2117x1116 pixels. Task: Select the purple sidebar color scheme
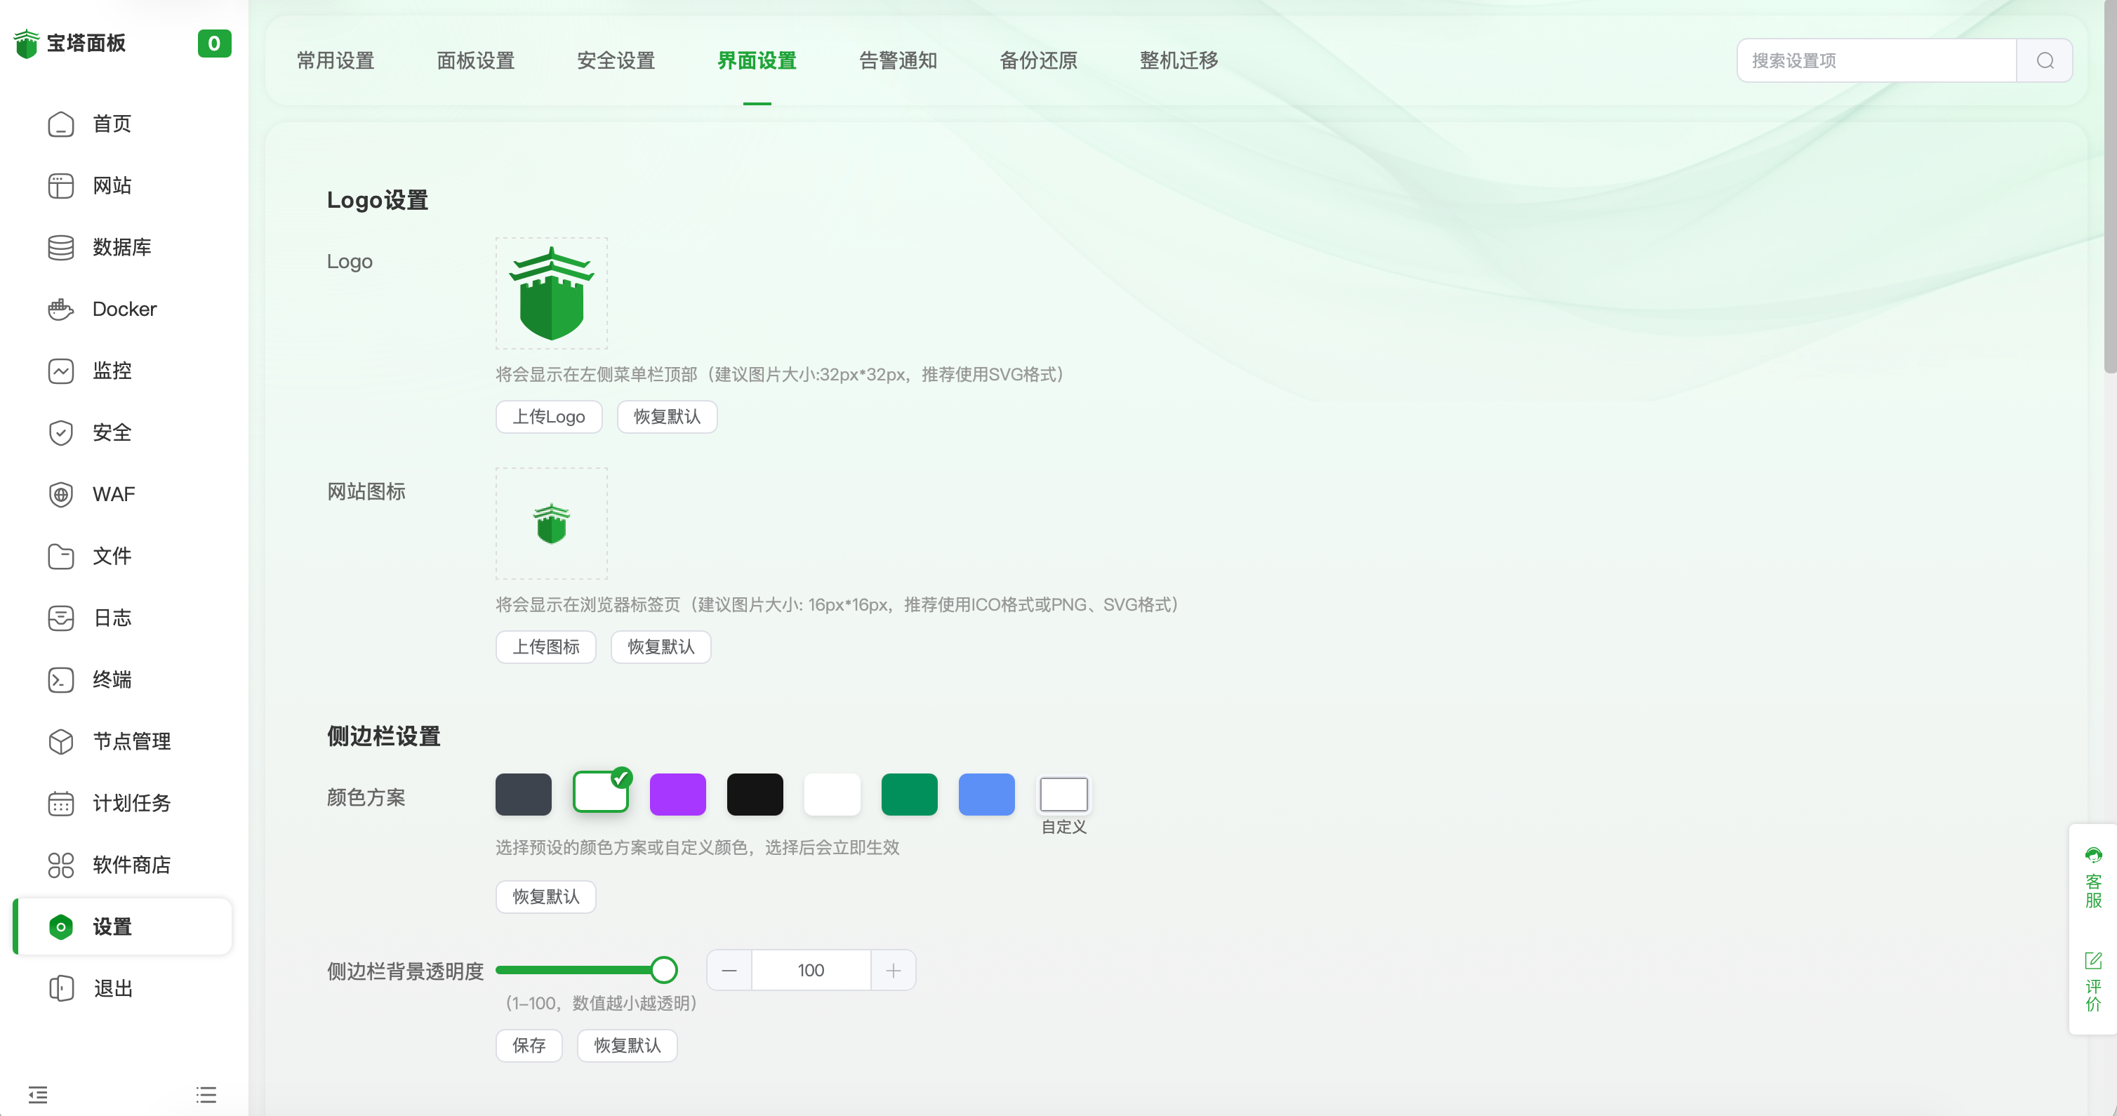[x=677, y=794]
